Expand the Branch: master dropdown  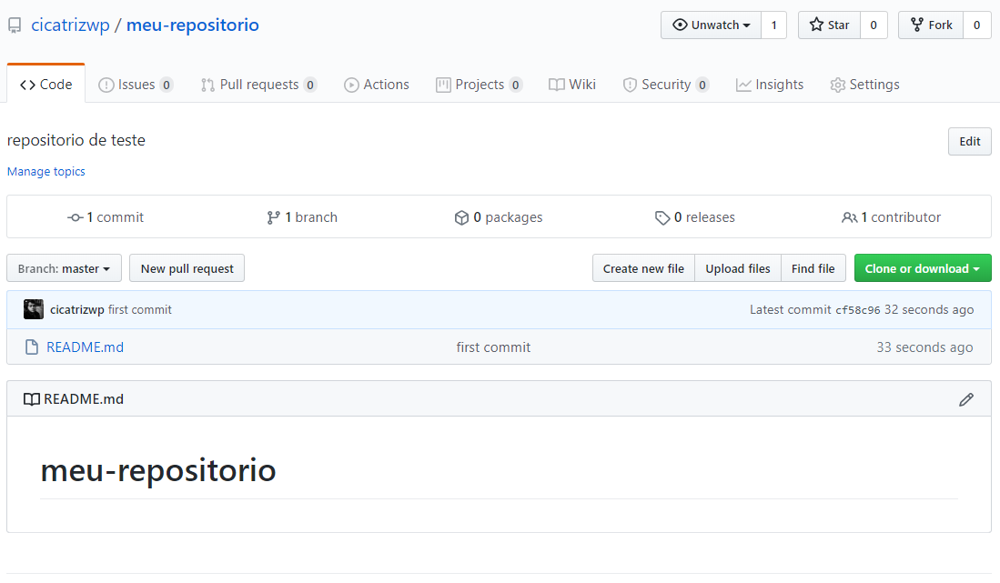pyautogui.click(x=64, y=268)
